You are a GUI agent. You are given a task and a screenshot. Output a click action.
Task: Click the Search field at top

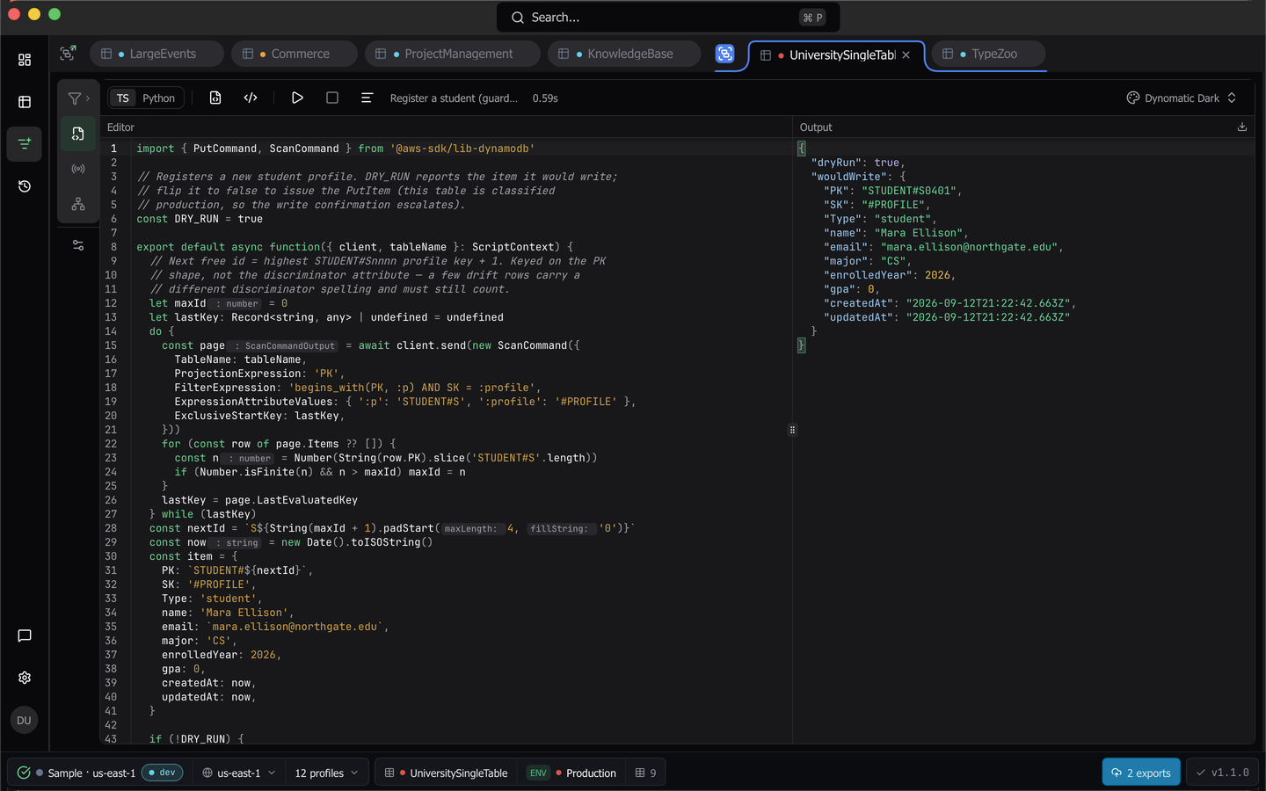pyautogui.click(x=668, y=18)
